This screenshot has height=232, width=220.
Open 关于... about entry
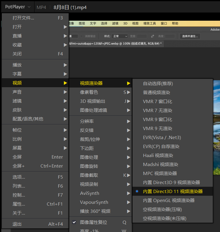pyautogui.click(x=35, y=213)
